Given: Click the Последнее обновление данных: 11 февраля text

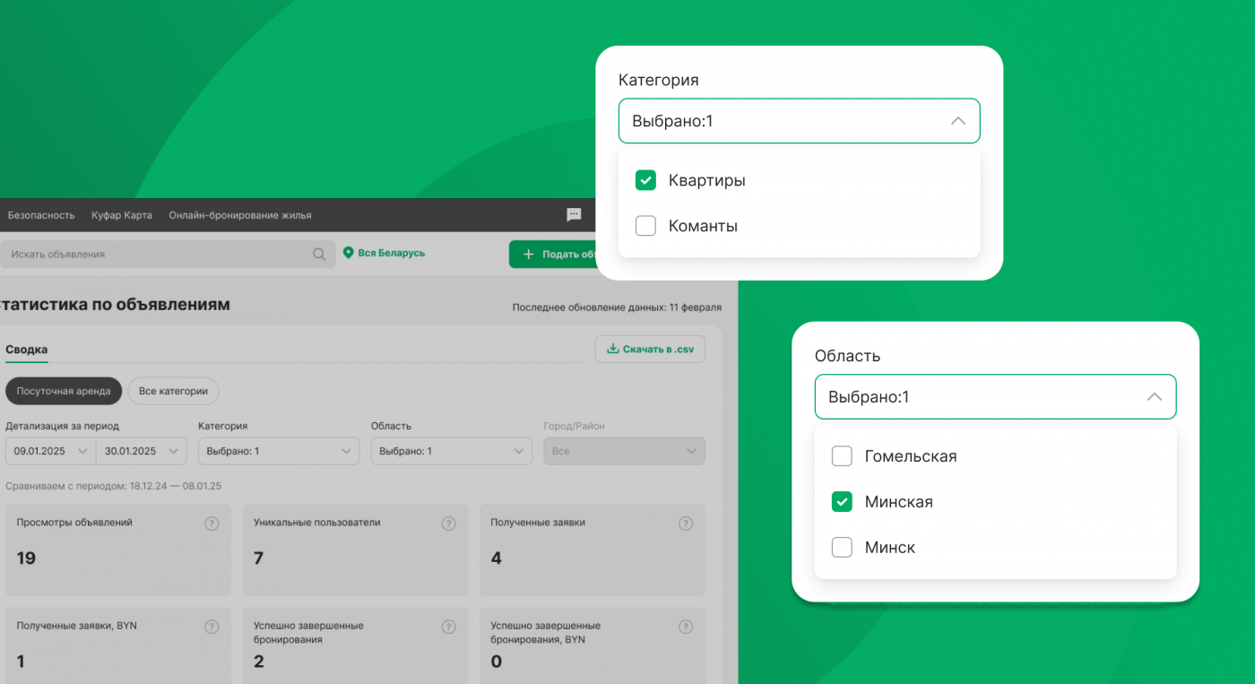Looking at the screenshot, I should [x=617, y=307].
